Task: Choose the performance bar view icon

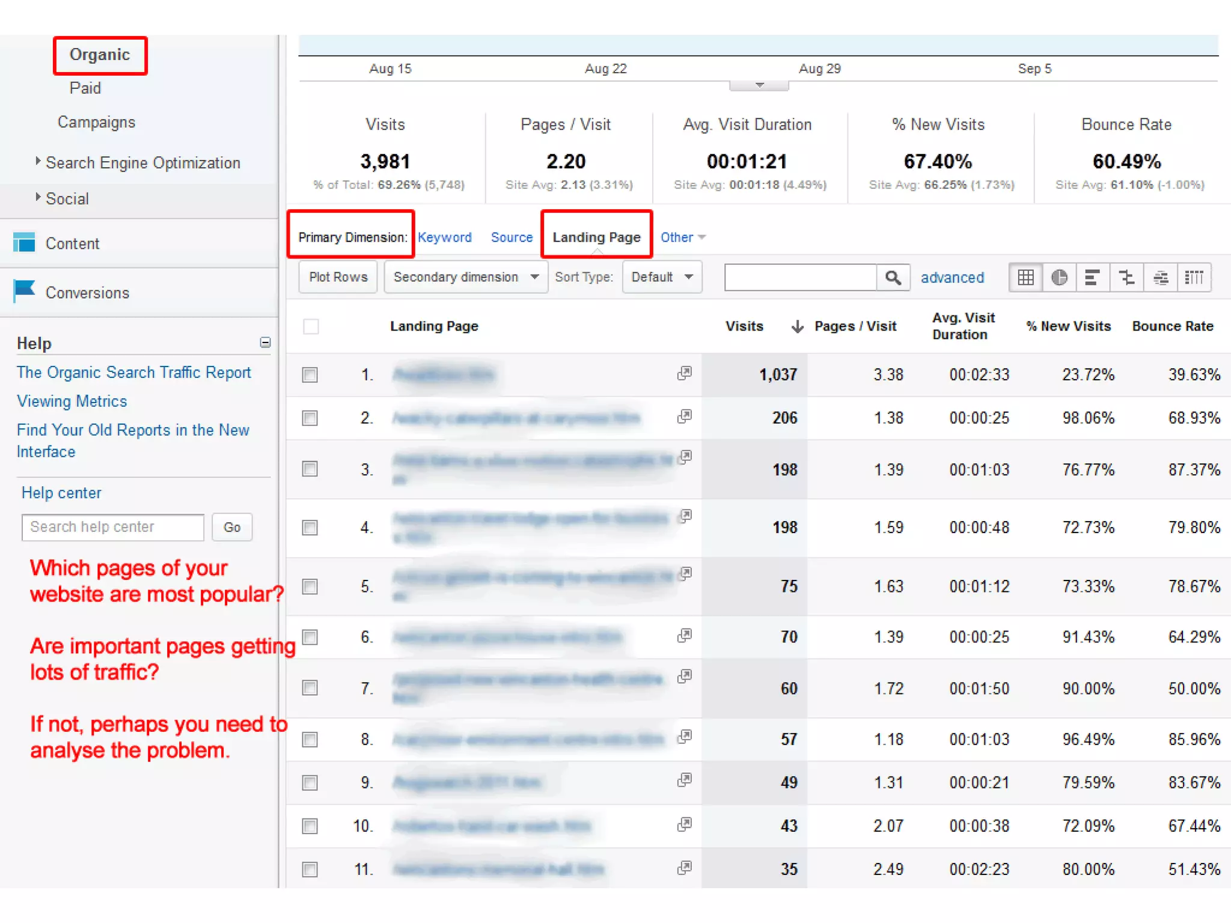Action: click(1092, 278)
